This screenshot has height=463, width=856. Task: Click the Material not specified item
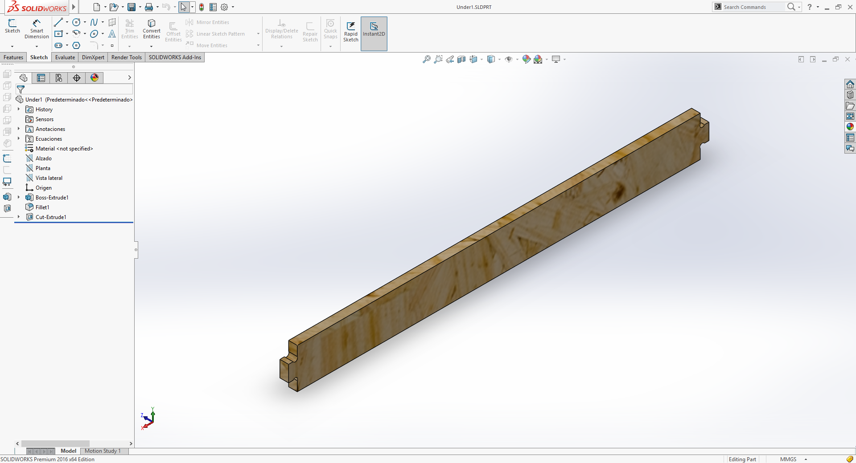[x=64, y=149]
